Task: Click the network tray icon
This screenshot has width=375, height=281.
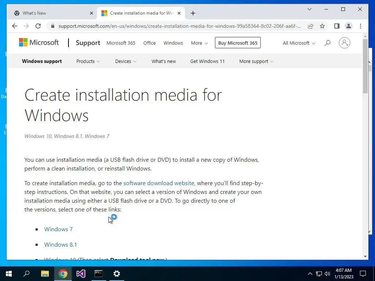Action: pyautogui.click(x=319, y=274)
